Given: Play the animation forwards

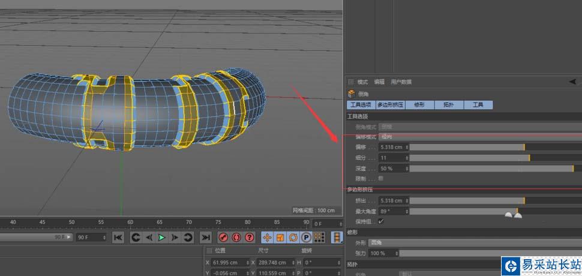Looking at the screenshot, I should click(x=162, y=237).
